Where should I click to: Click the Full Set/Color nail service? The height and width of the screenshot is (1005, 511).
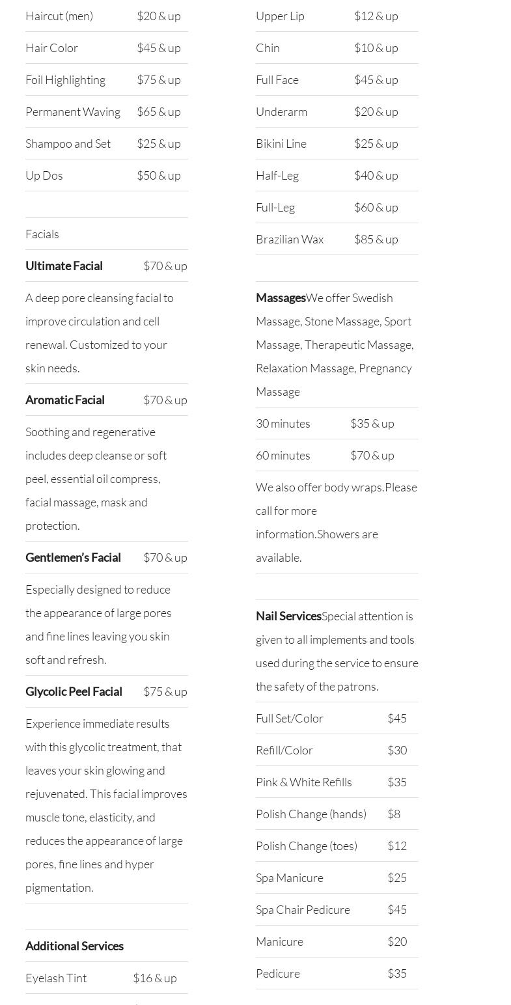(290, 718)
